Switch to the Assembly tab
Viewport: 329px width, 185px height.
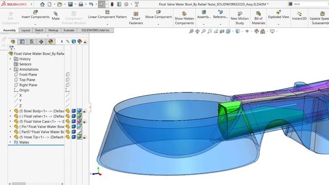[9, 30]
